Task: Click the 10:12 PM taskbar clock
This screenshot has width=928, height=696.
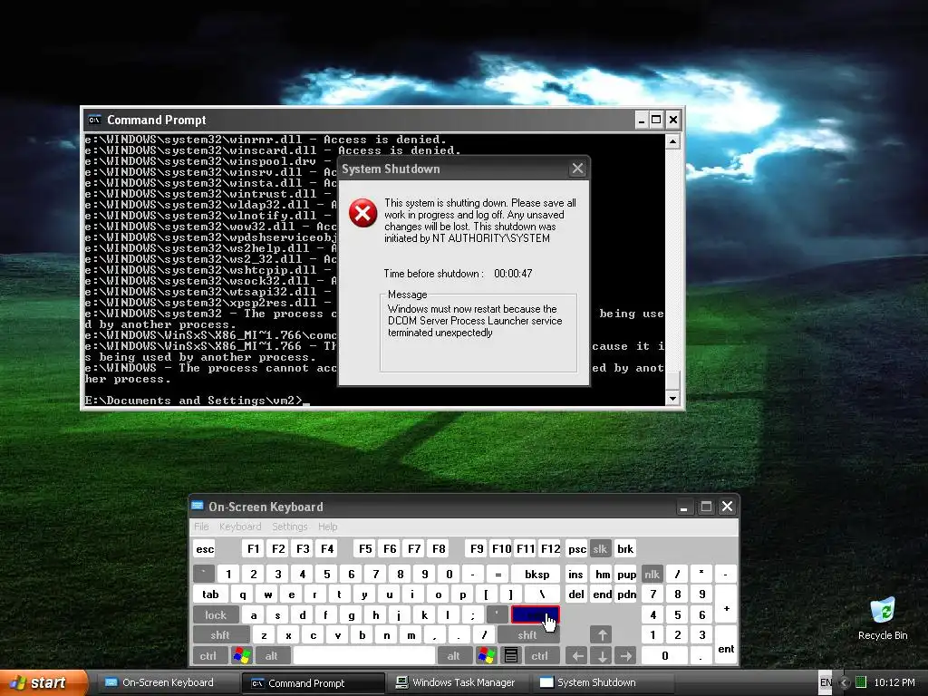Action: (894, 682)
